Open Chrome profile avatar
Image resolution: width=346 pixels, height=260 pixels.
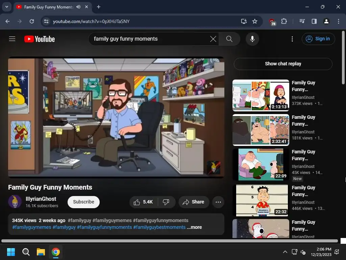(326, 21)
